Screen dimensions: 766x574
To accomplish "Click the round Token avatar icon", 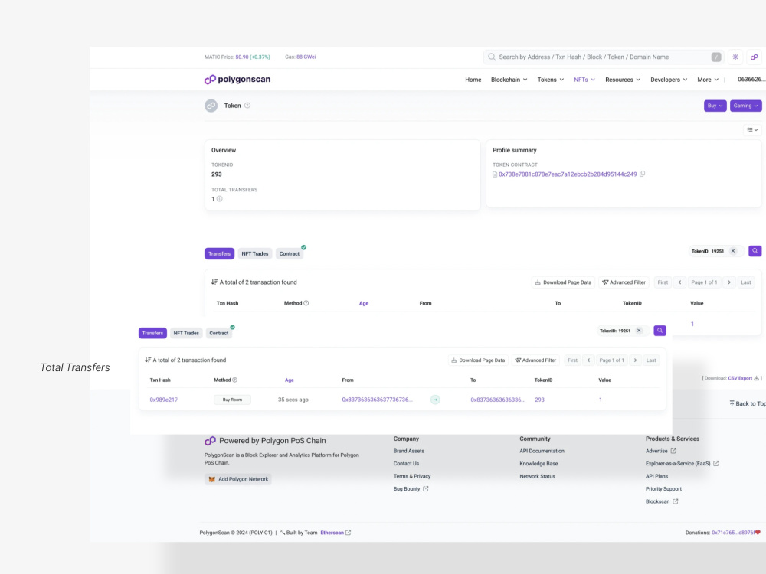I will click(x=211, y=106).
